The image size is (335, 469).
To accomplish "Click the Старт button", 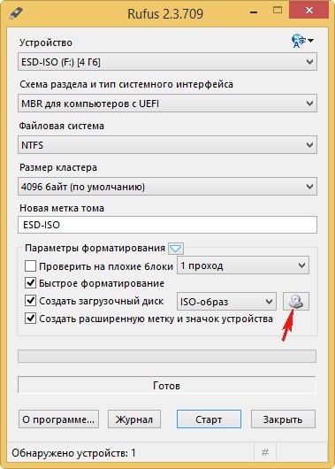I will click(209, 419).
